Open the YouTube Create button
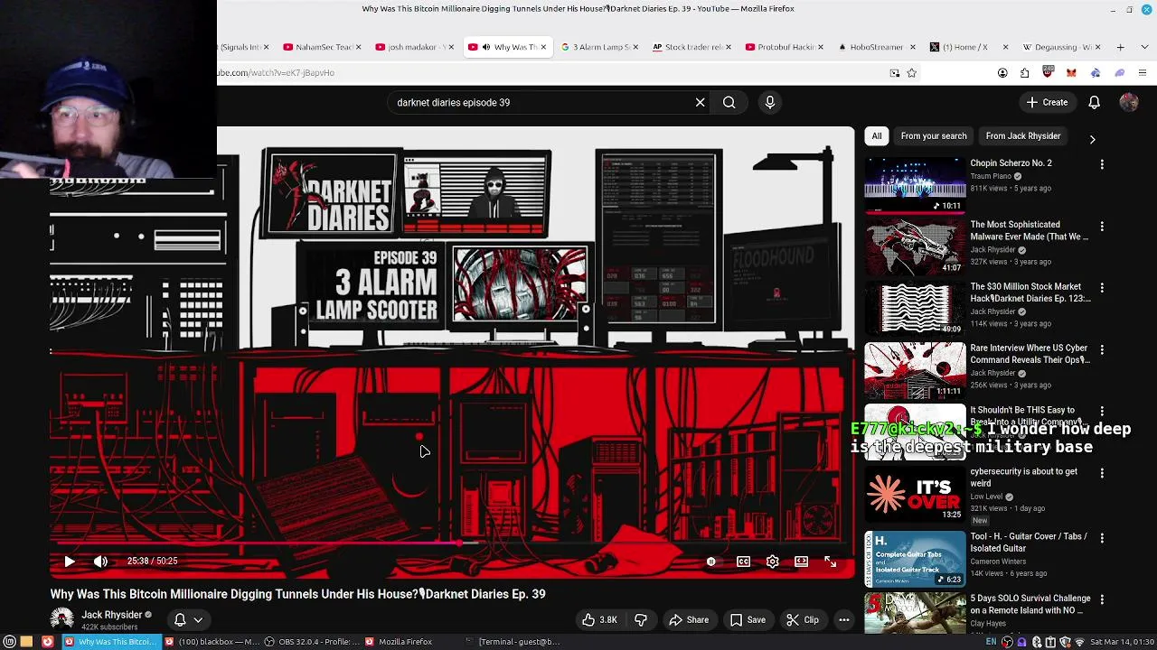Viewport: 1157px width, 650px height. point(1047,102)
